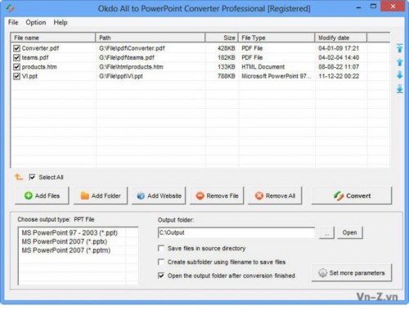Select MS PowerPoint 97 - 2003 (*.ppt) format
409x310 pixels.
click(70, 233)
